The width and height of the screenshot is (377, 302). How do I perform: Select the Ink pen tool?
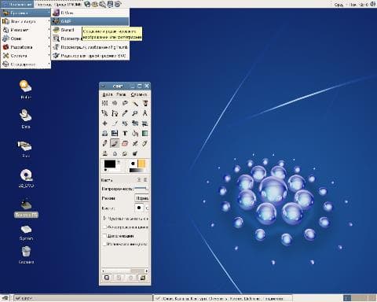point(145,143)
